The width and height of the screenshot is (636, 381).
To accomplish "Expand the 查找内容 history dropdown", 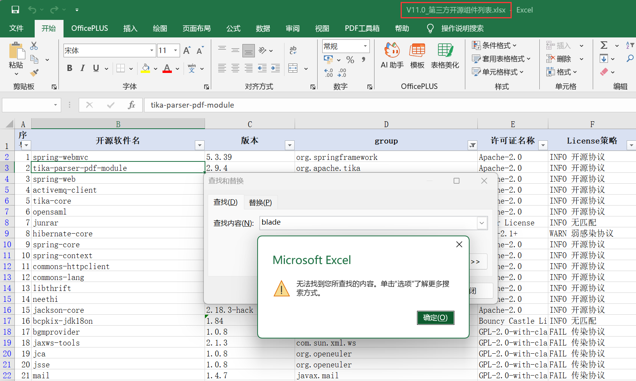I will tap(482, 223).
